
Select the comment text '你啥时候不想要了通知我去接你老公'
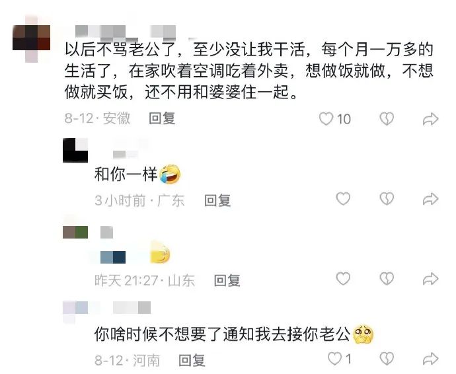223,334
